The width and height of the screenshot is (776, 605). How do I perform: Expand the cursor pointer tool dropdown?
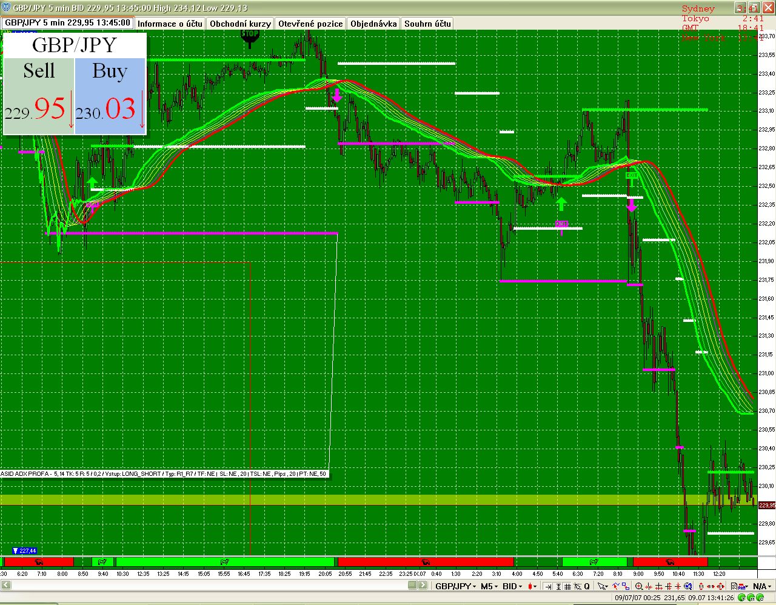[x=603, y=586]
